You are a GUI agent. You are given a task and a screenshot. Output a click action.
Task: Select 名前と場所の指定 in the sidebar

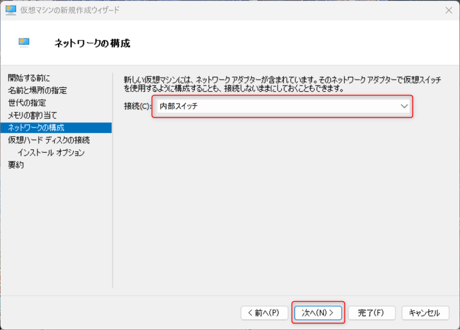37,91
